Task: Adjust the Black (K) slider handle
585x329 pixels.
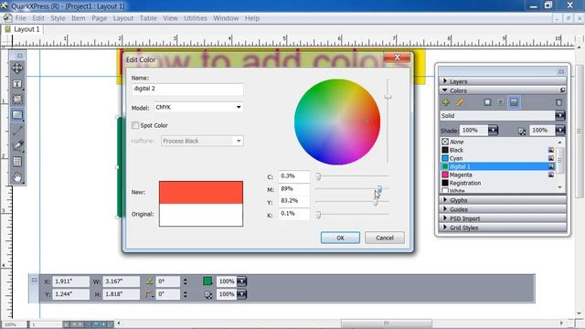Action: 318,215
